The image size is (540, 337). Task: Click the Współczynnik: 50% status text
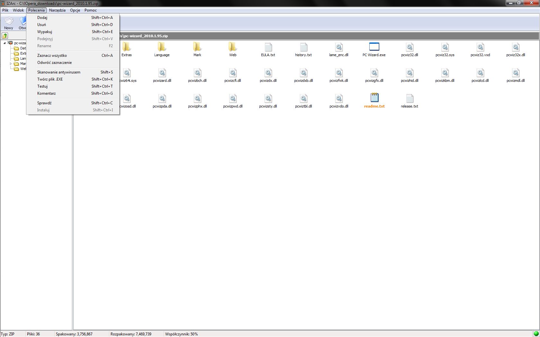(181, 334)
